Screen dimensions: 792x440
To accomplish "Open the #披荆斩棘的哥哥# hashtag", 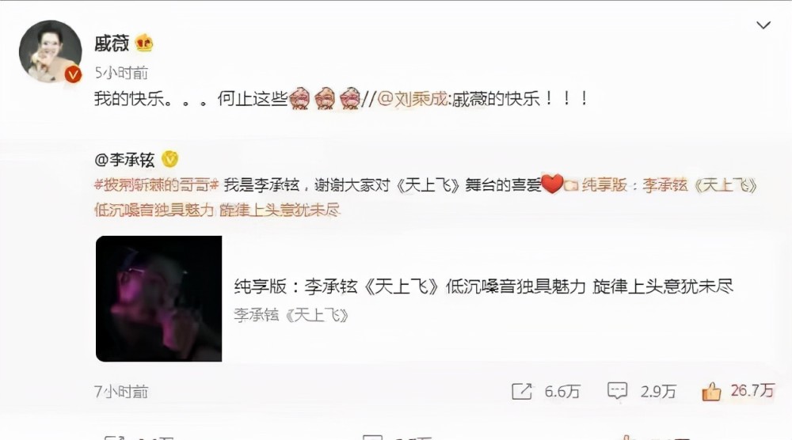I will point(156,185).
